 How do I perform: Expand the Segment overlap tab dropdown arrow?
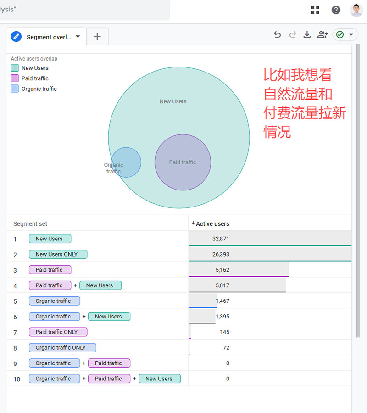point(78,37)
